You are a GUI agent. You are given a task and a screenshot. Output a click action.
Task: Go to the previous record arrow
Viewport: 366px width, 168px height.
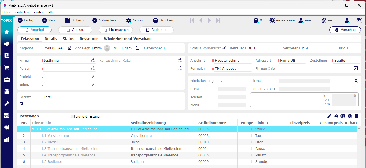pyautogui.click(x=201, y=20)
